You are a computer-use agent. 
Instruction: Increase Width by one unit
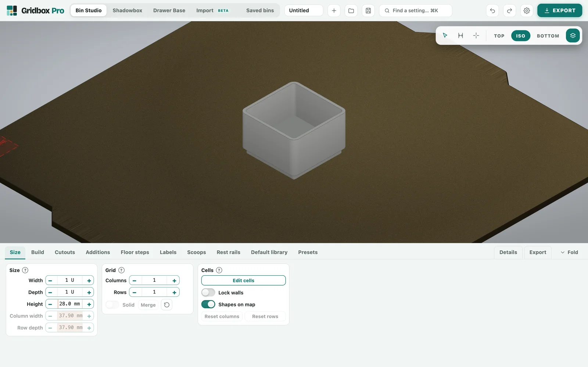click(89, 280)
